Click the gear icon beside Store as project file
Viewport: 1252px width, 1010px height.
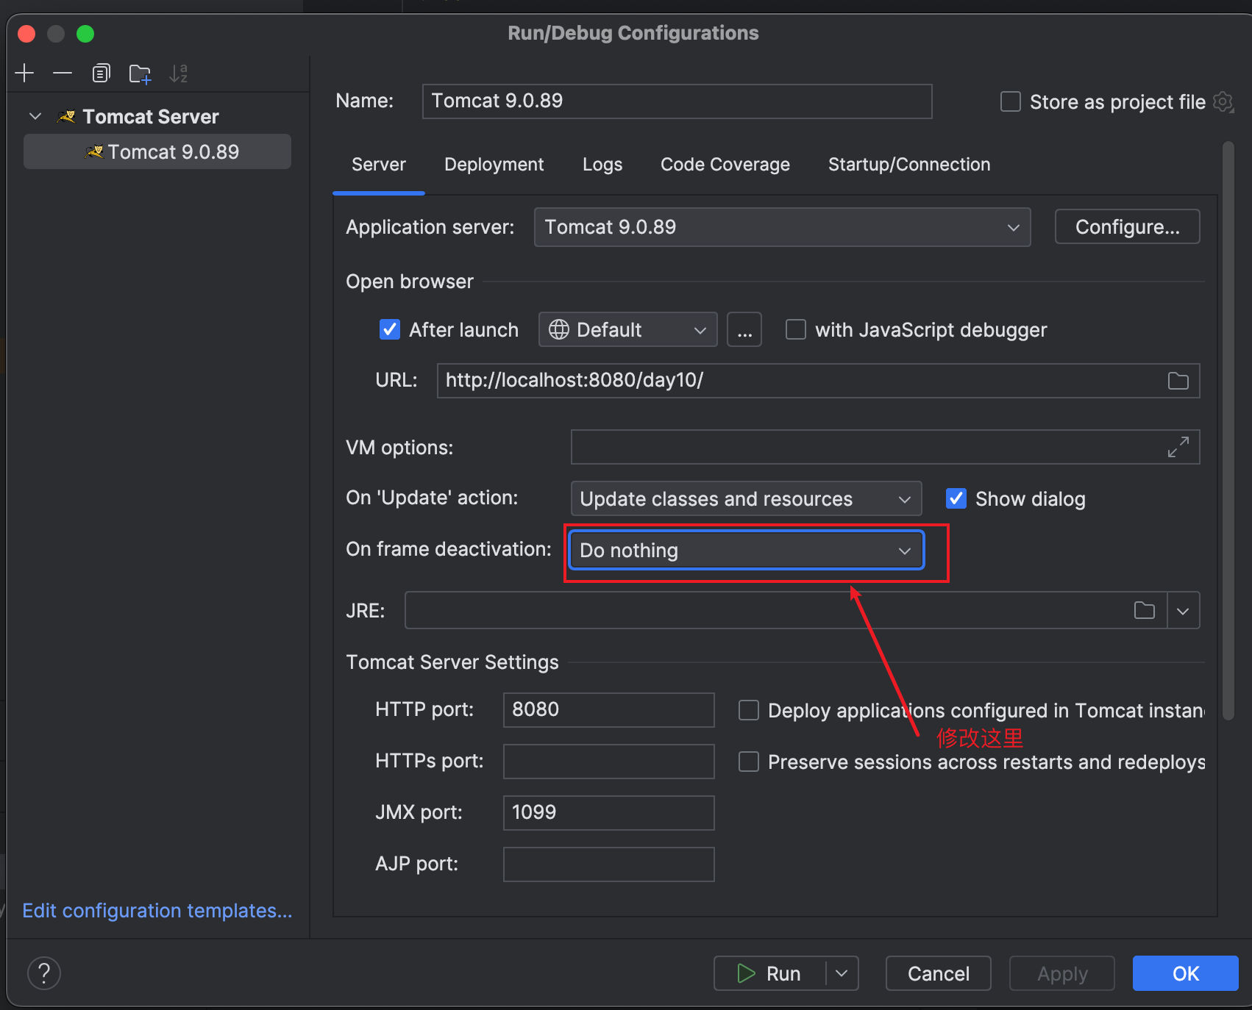[x=1223, y=101]
